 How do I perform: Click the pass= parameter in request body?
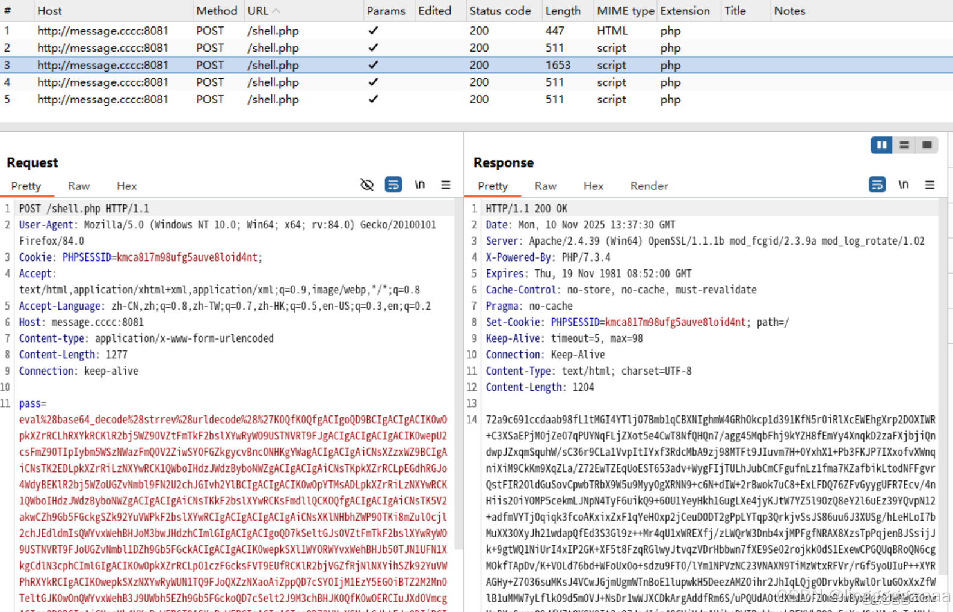coord(32,403)
